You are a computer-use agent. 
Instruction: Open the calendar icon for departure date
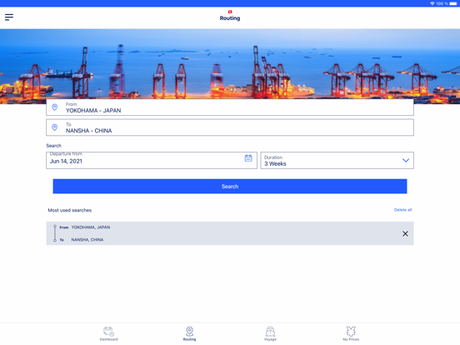pyautogui.click(x=248, y=158)
